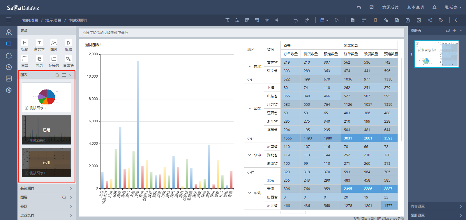Select the 图片 image component
Viewport: 466px width, 220px height.
pos(54,45)
